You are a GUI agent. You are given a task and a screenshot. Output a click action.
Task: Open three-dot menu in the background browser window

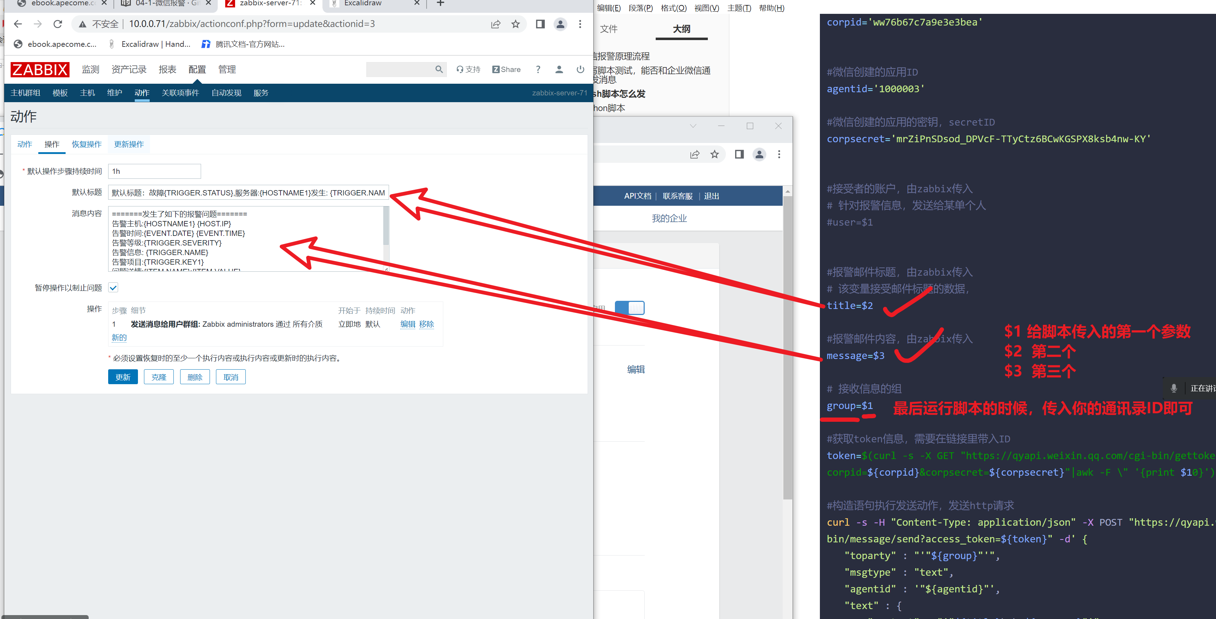pyautogui.click(x=779, y=154)
